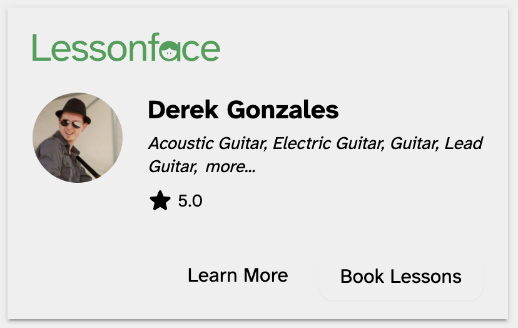Click the black star rating icon
Image resolution: width=518 pixels, height=328 pixels.
[x=160, y=202]
